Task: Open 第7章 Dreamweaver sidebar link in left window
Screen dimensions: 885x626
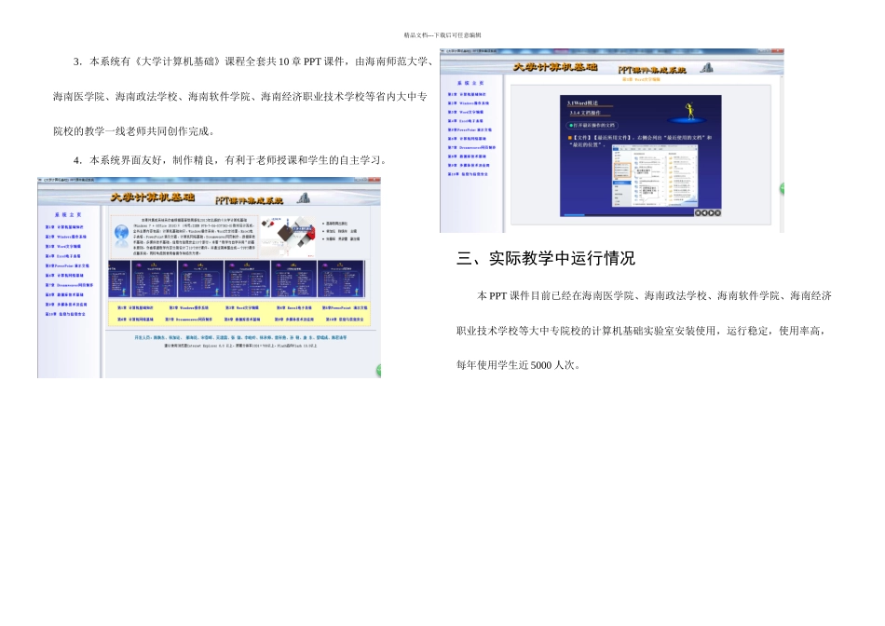Action: pos(69,285)
